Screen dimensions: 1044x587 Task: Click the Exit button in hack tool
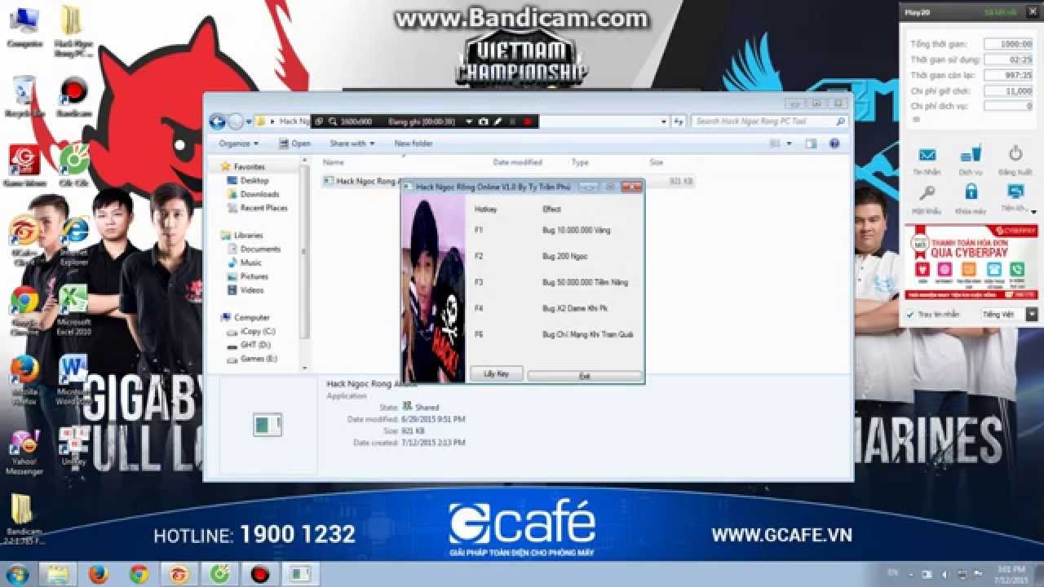[584, 376]
